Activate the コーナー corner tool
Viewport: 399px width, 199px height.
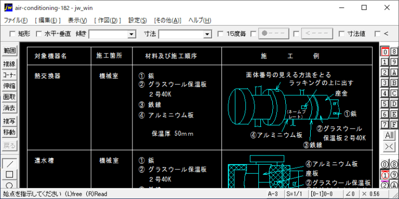(9, 75)
